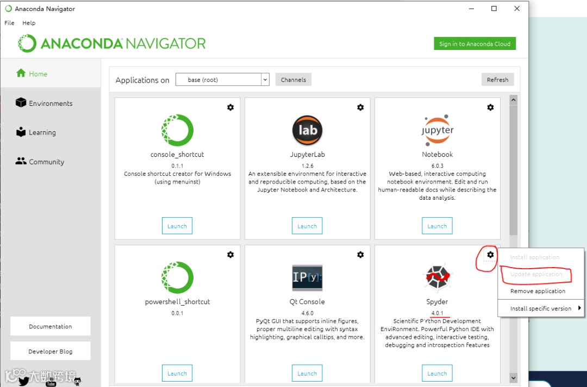Click the Home house icon in sidebar
The width and height of the screenshot is (587, 387).
click(21, 73)
